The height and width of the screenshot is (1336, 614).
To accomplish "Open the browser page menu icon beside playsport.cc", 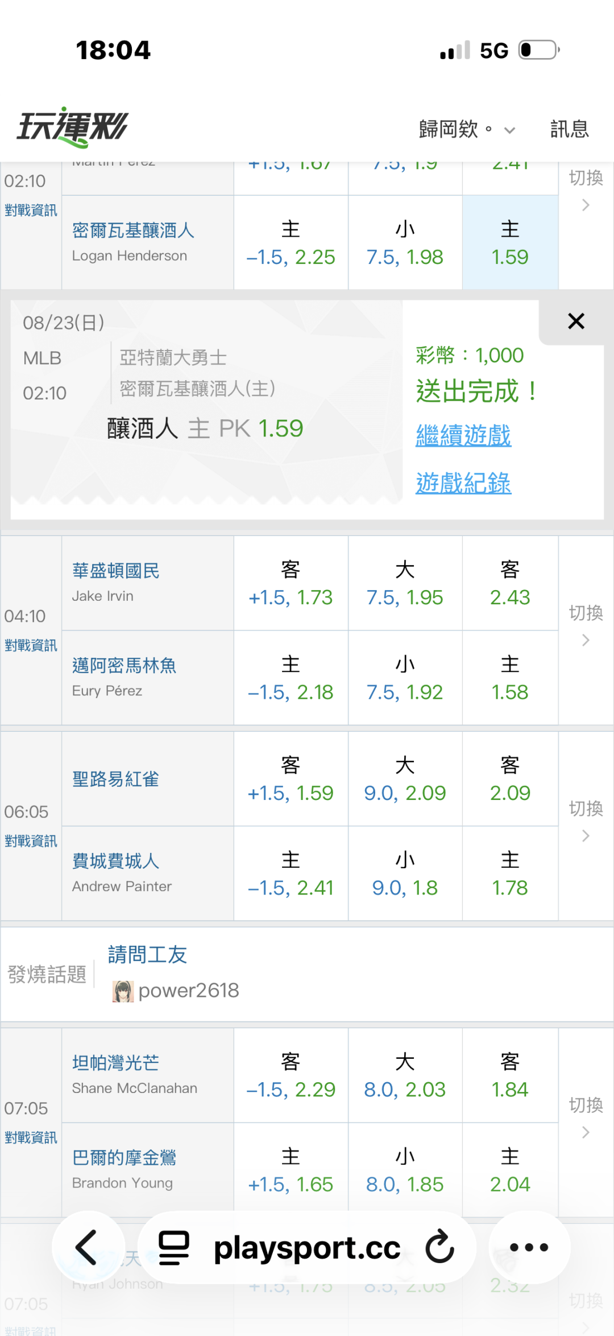I will [173, 1247].
